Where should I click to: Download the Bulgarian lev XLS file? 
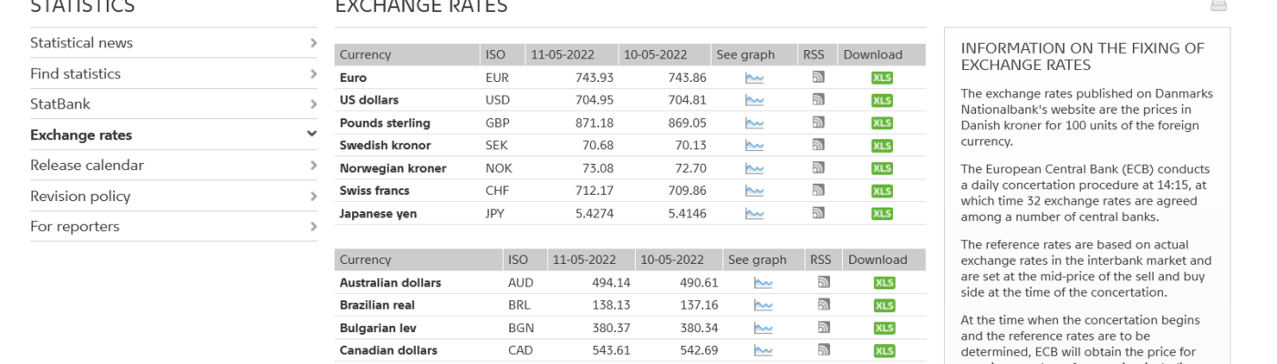pyautogui.click(x=884, y=329)
